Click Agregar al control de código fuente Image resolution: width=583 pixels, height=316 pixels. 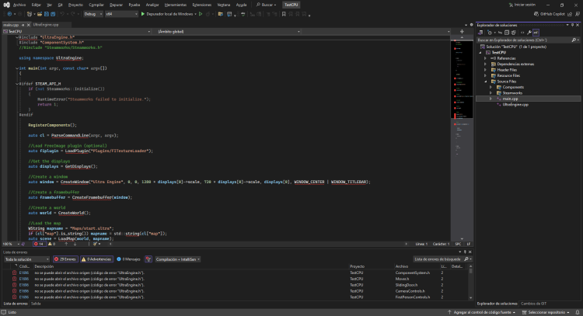pyautogui.click(x=484, y=312)
